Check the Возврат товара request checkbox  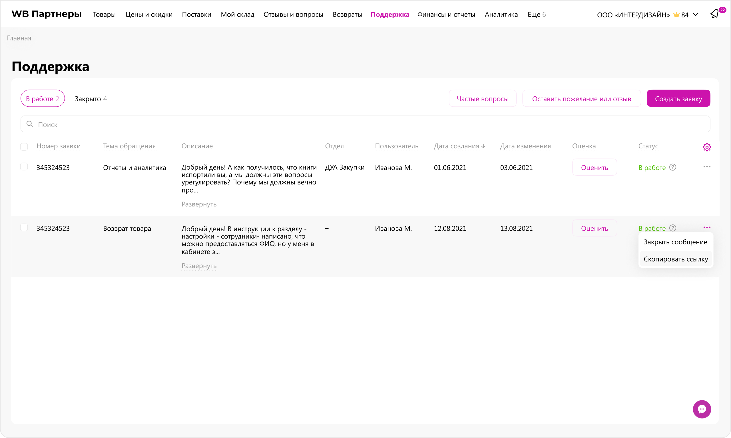pyautogui.click(x=24, y=228)
